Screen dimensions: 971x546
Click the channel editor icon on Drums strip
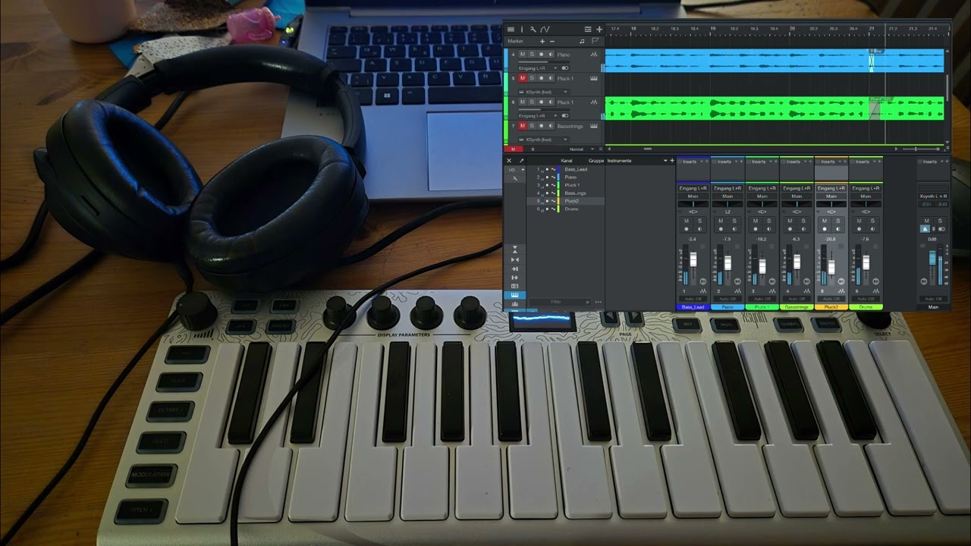coord(875,281)
